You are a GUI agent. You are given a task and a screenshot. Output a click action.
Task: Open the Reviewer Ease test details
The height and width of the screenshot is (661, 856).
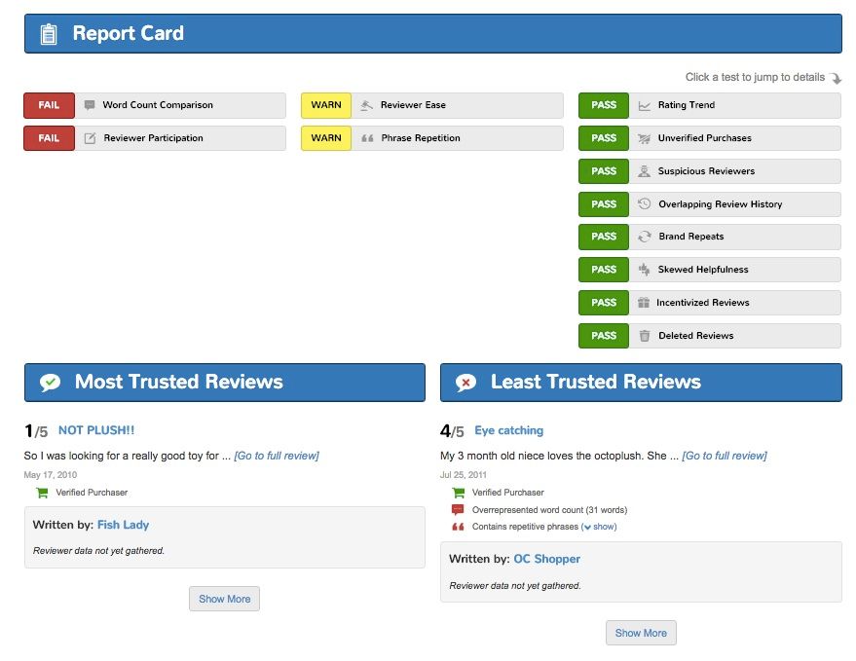point(431,105)
